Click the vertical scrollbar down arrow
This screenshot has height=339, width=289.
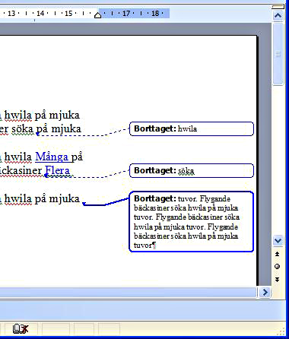[x=278, y=240]
